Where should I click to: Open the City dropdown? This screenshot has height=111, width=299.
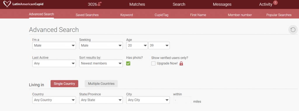[x=148, y=100]
